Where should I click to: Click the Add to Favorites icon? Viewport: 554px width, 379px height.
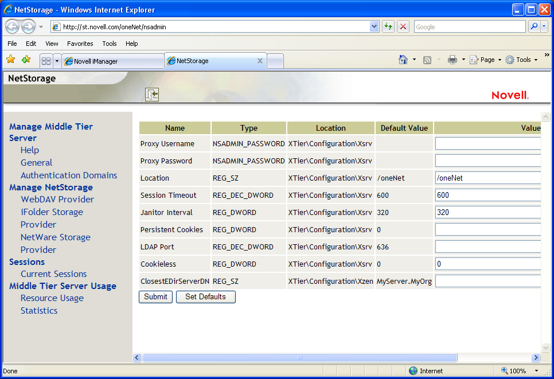click(x=26, y=60)
